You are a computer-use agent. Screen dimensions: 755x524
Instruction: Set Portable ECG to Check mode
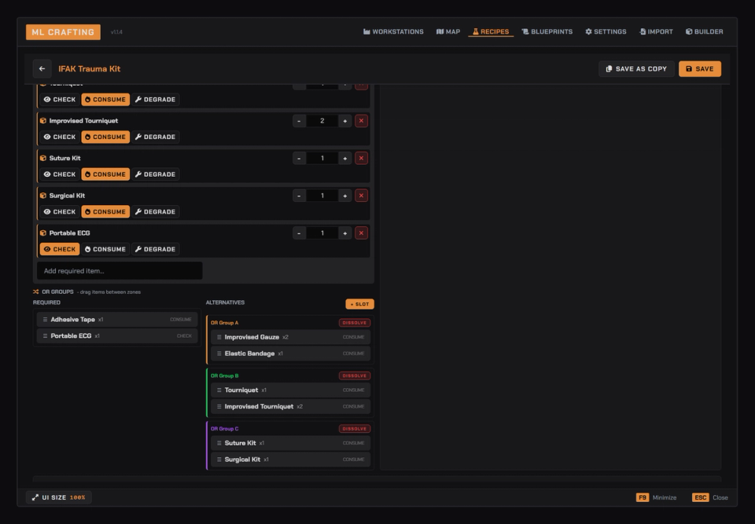[x=60, y=249]
